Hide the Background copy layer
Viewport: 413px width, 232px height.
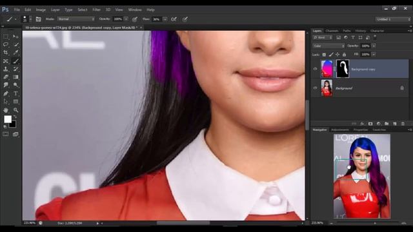(x=315, y=69)
